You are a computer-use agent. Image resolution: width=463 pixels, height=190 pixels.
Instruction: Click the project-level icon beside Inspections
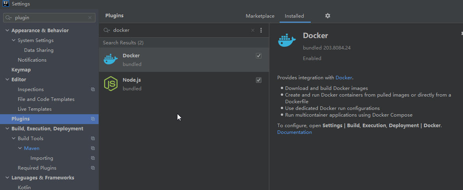(93, 90)
